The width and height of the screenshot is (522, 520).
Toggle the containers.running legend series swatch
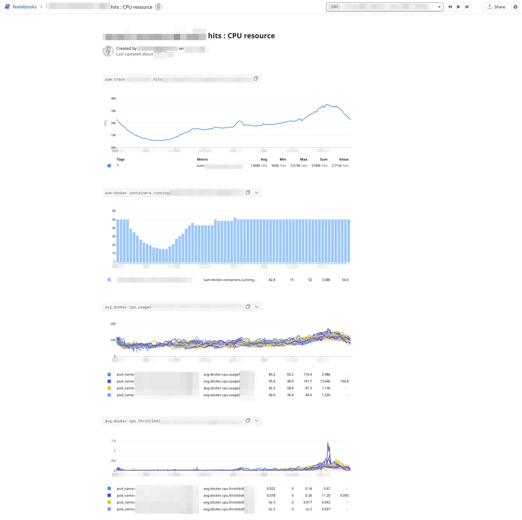pos(109,280)
